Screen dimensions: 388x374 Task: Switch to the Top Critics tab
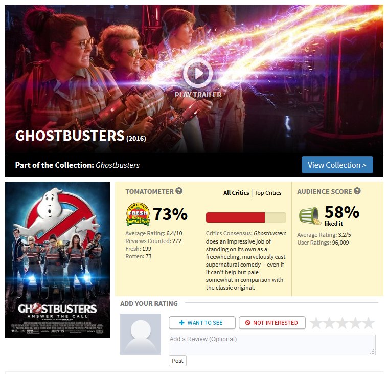[x=268, y=193]
